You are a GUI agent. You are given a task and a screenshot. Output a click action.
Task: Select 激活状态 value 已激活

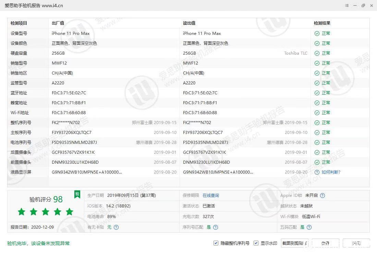pyautogui.click(x=209, y=206)
